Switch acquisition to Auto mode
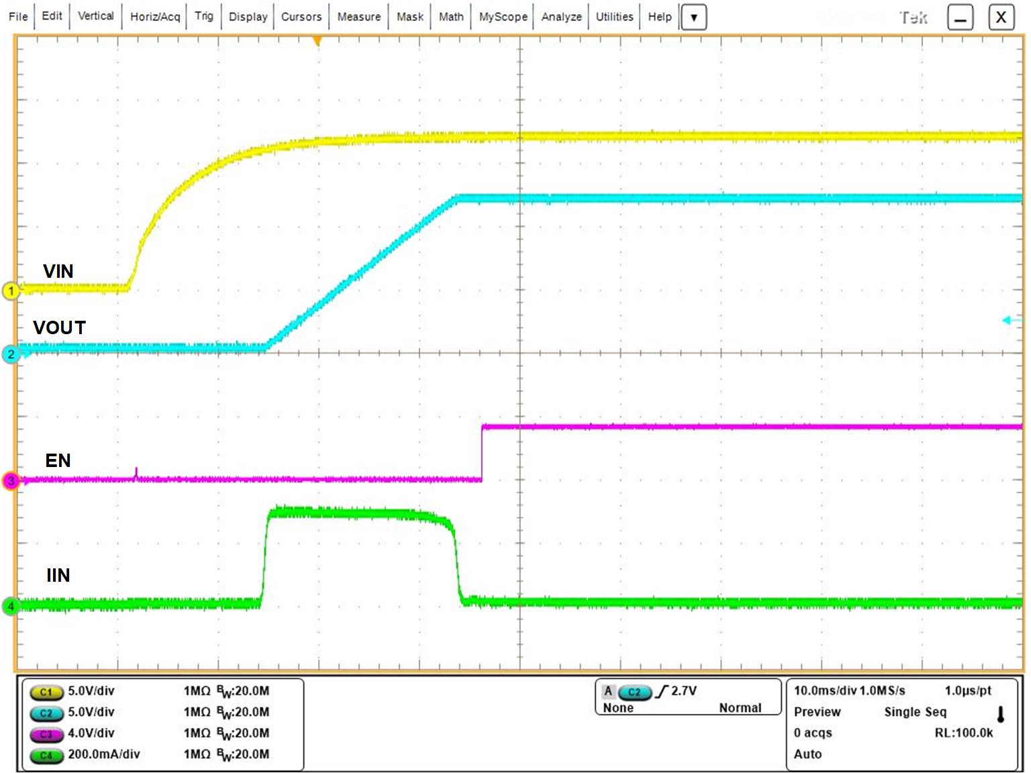Image resolution: width=1031 pixels, height=773 pixels. click(807, 753)
